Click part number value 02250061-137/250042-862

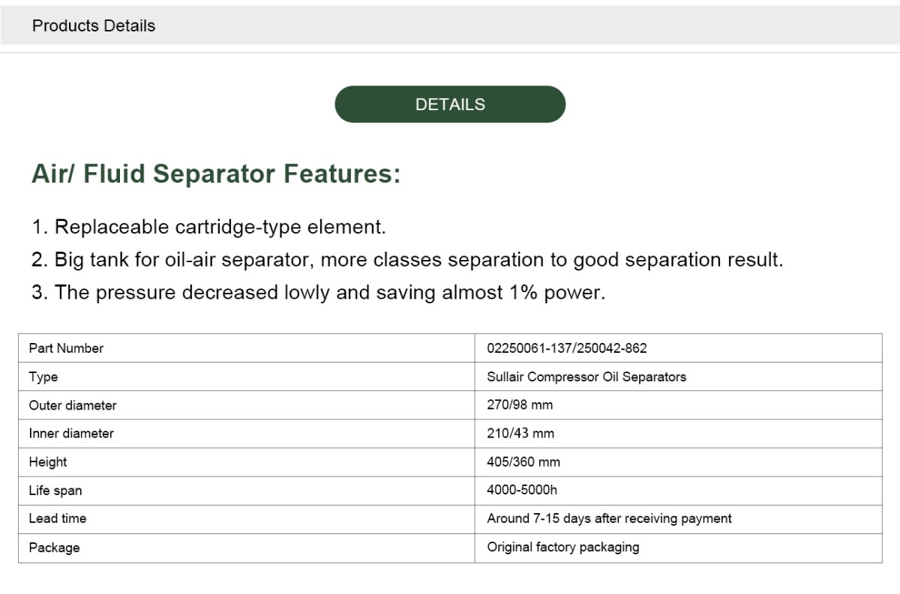[678, 348]
